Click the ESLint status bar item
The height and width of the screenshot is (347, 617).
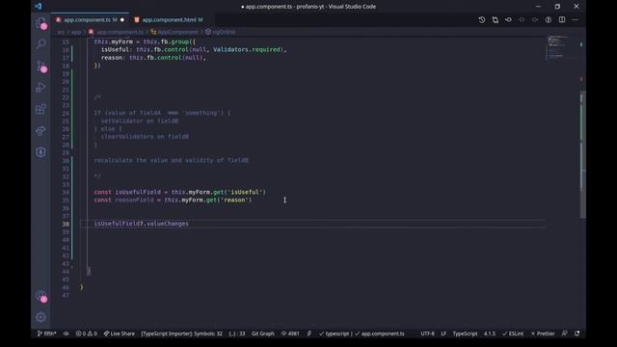pos(513,334)
